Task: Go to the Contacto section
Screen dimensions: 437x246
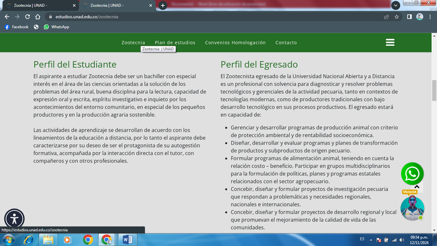Action: click(286, 42)
